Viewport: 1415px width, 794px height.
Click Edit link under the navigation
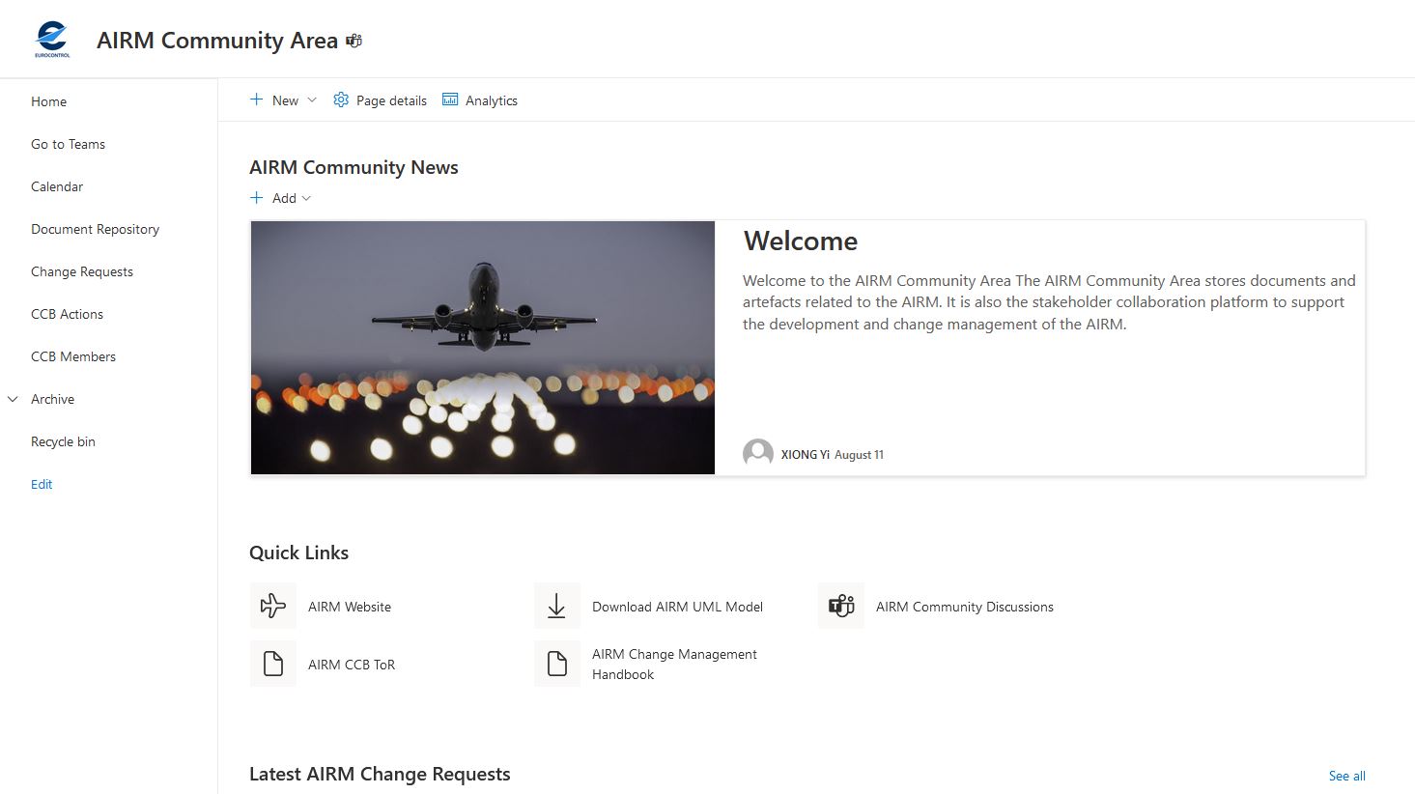pos(42,484)
